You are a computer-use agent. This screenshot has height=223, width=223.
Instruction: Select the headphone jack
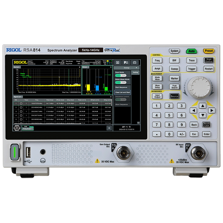(43, 152)
